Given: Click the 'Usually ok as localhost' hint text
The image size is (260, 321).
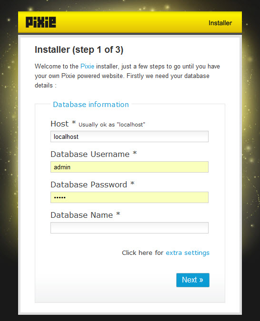Looking at the screenshot, I should [112, 125].
